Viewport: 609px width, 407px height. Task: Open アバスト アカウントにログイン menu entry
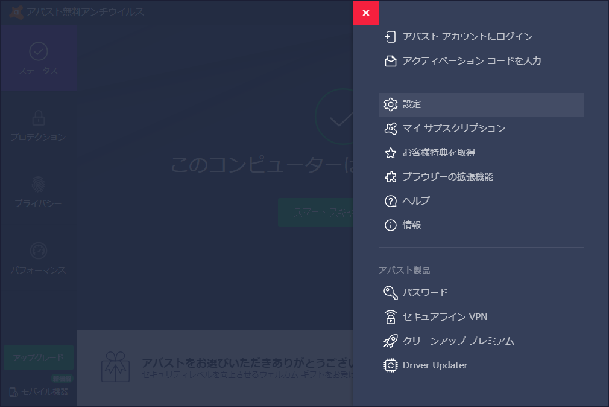pyautogui.click(x=481, y=37)
